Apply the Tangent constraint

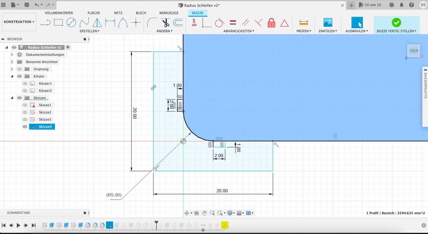[219, 23]
